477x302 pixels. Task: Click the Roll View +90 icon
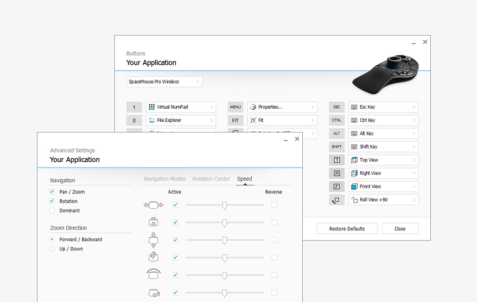click(354, 200)
